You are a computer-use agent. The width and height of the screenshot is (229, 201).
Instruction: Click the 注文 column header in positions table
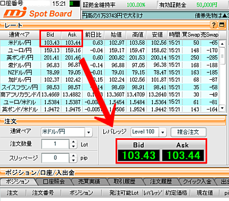tap(12, 192)
